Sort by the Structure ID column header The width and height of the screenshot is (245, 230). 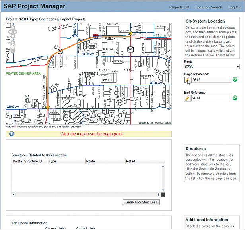[35, 161]
